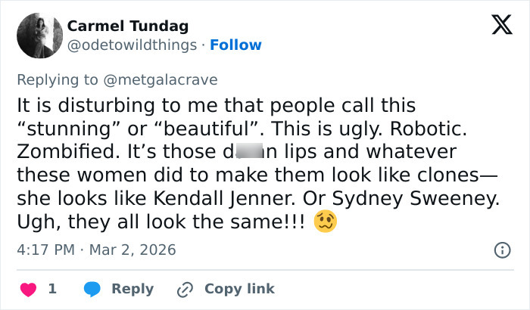Click the like count number 1
Screen dimensions: 530x310
52,289
